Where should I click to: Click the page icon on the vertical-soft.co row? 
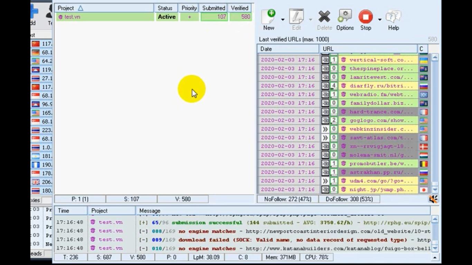[x=325, y=60]
